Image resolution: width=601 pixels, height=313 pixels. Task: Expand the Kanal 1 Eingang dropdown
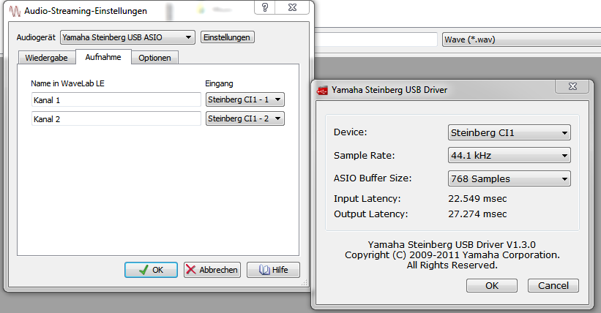point(245,99)
